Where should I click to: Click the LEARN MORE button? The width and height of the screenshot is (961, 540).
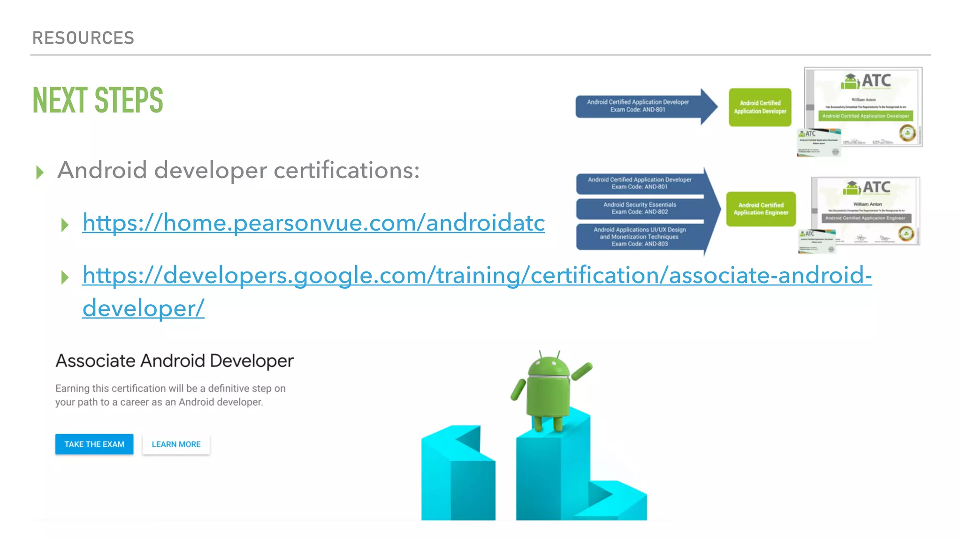click(176, 444)
